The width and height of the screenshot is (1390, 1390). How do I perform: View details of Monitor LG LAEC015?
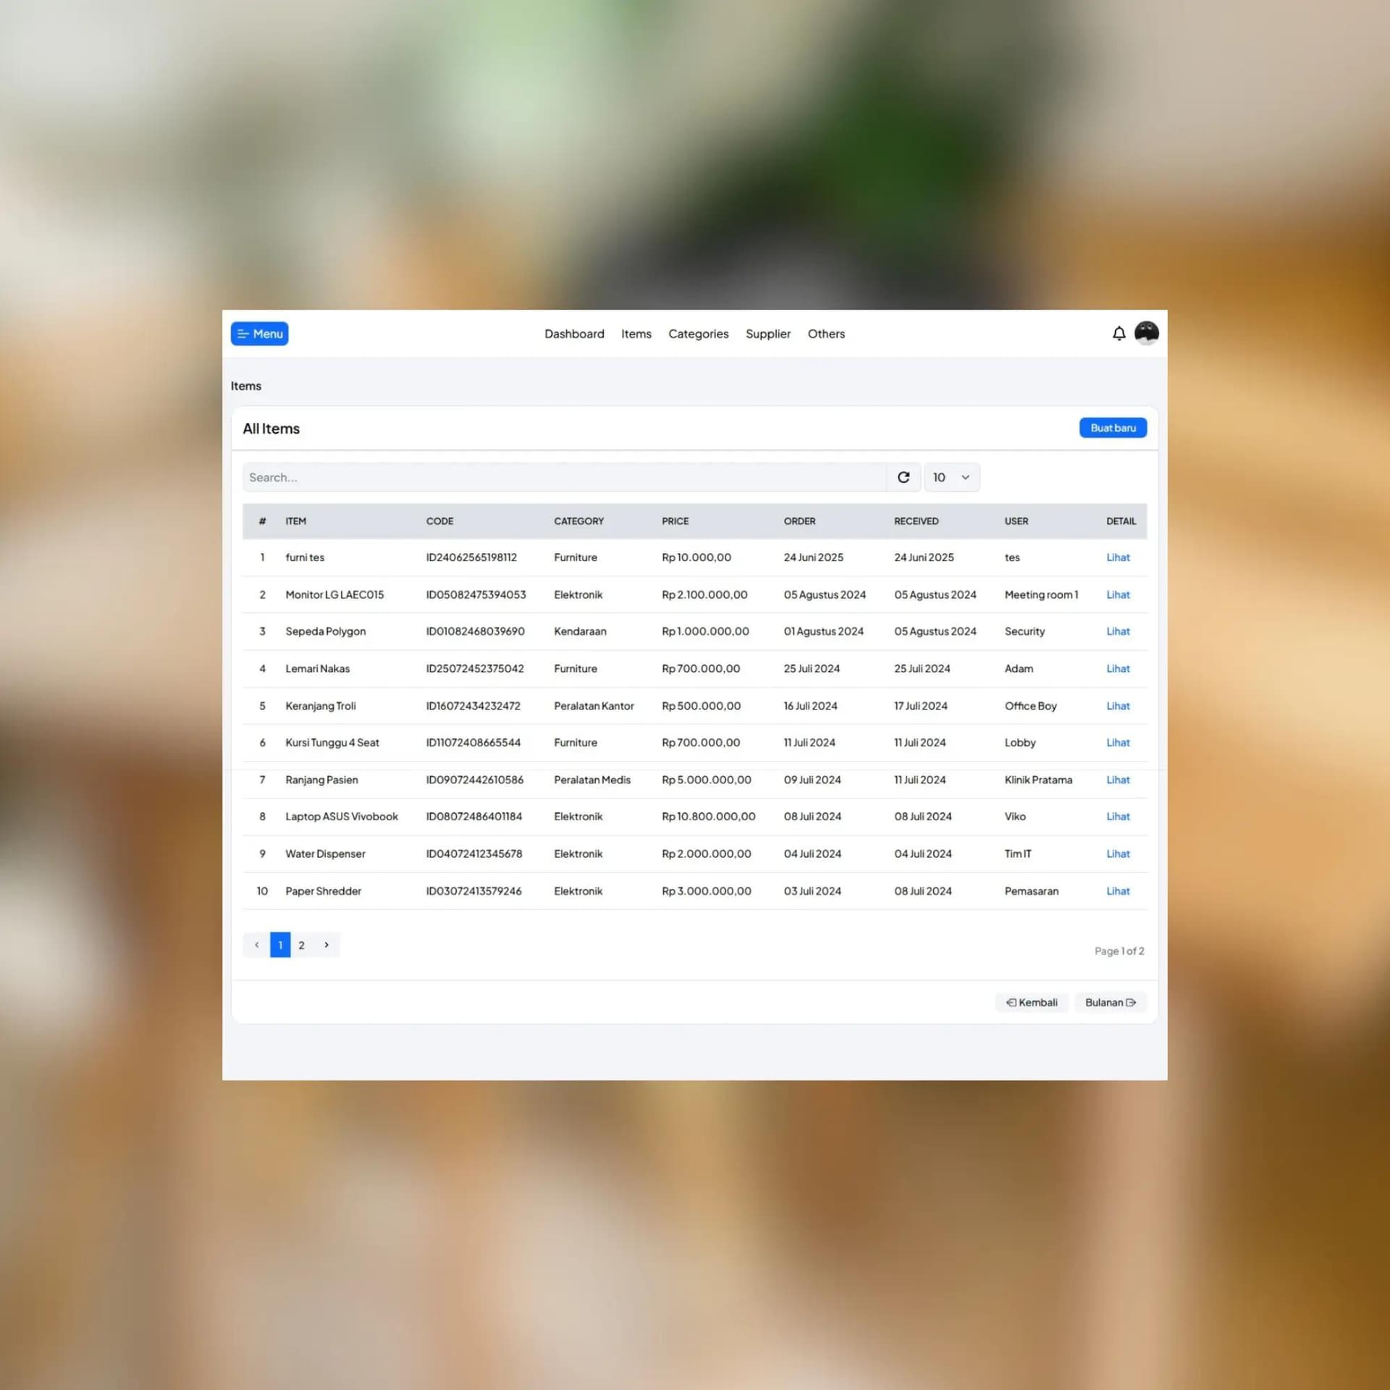(x=1118, y=594)
